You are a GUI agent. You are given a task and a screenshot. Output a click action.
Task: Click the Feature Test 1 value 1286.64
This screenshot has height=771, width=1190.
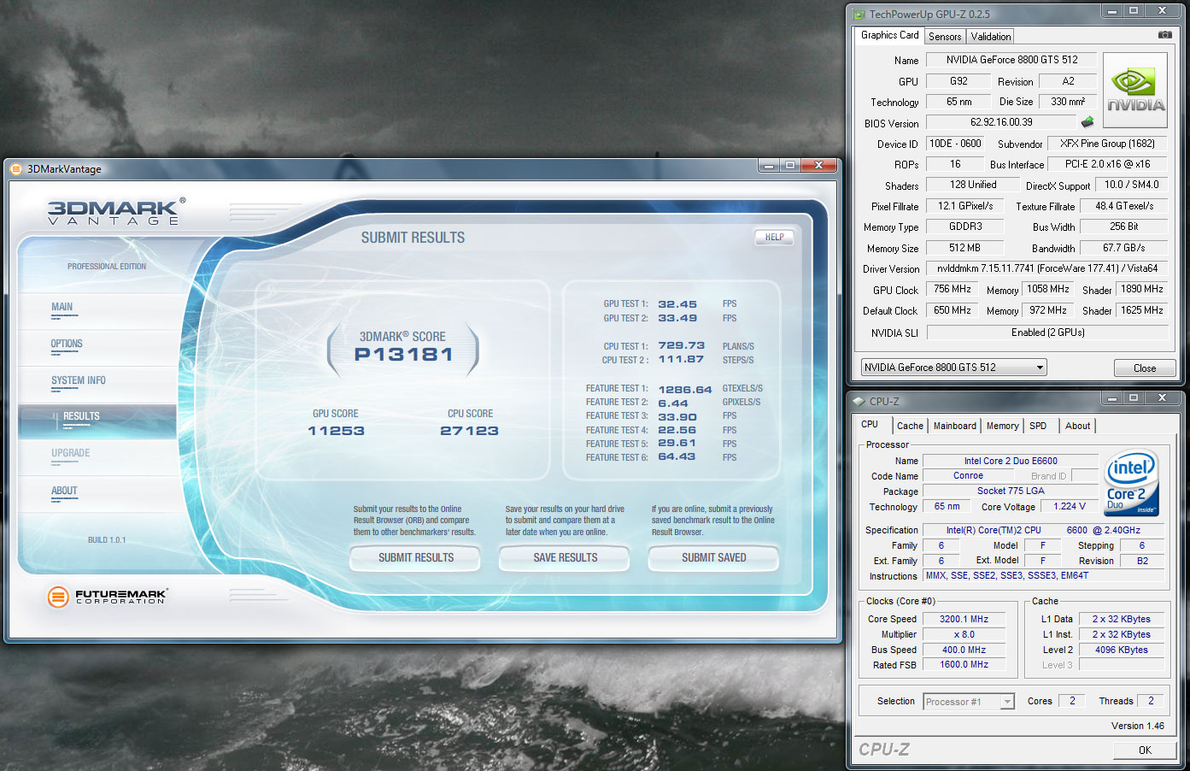pyautogui.click(x=684, y=389)
